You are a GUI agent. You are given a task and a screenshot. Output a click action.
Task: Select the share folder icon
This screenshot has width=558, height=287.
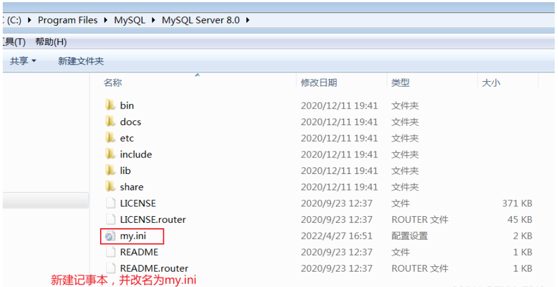point(111,187)
